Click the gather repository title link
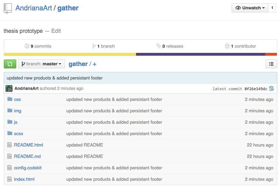Viewport: 279px width, 188px height. tap(68, 8)
